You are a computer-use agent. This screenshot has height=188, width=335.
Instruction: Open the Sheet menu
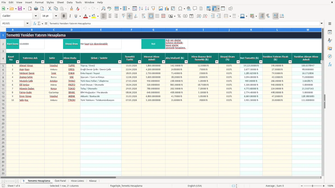click(x=60, y=2)
